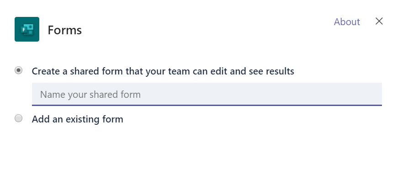View About information for the Forms app
Image resolution: width=397 pixels, height=170 pixels.
(347, 22)
